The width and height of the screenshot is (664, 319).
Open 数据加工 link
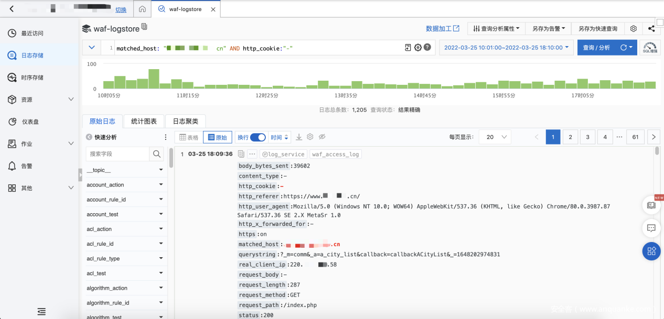tap(442, 29)
